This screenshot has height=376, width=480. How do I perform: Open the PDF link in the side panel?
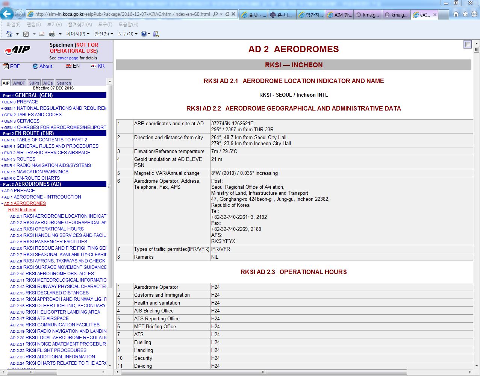pyautogui.click(x=11, y=66)
